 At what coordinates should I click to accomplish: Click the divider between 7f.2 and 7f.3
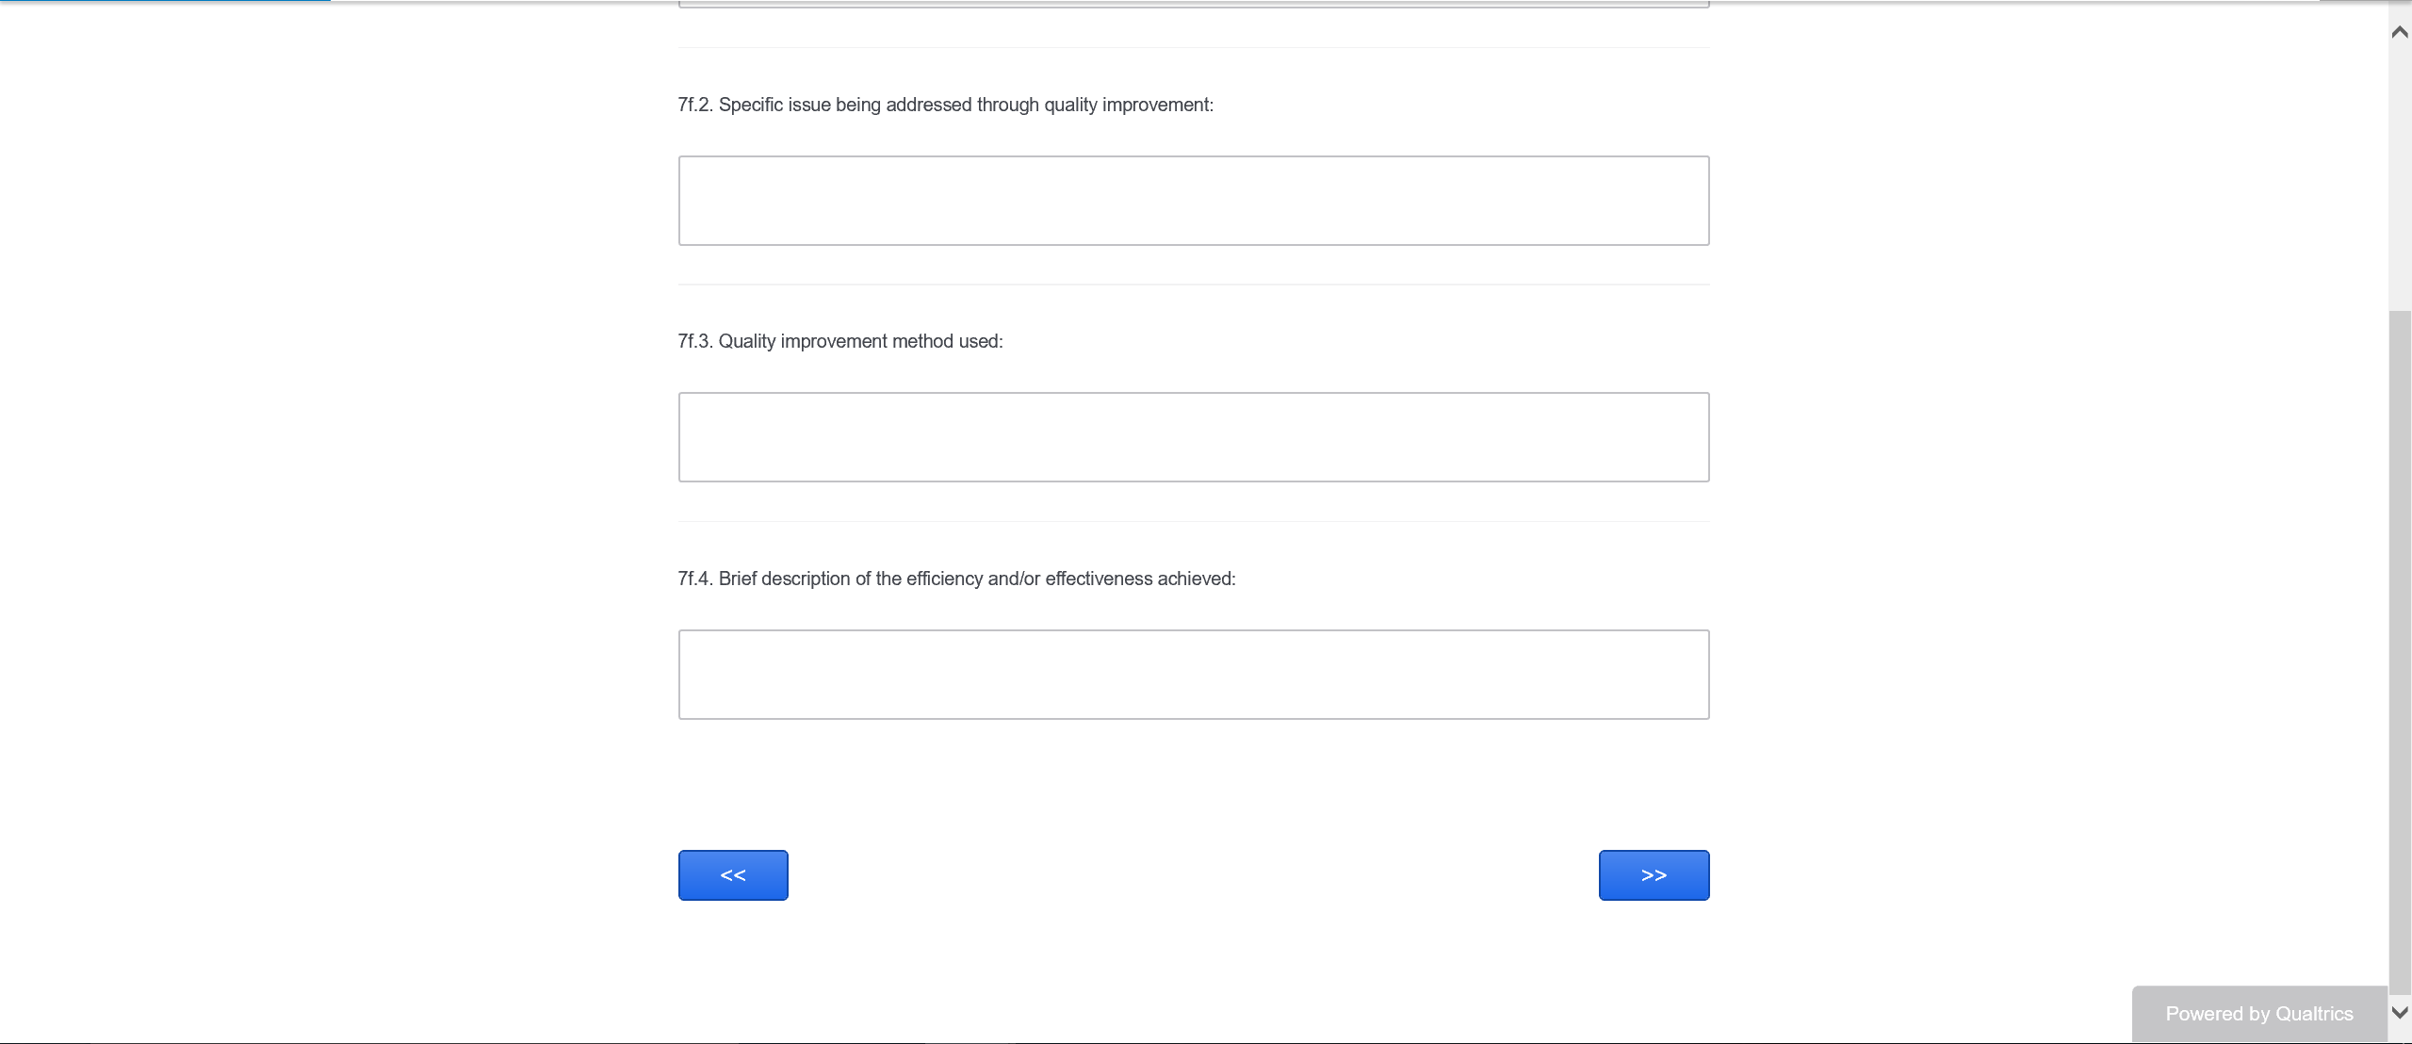coord(1194,285)
